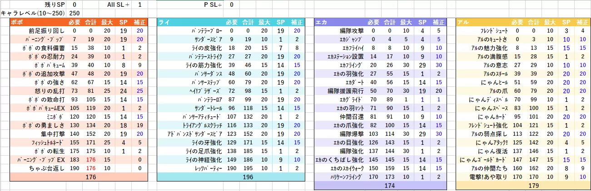Select the ライの皮強化 skill cell

pyautogui.click(x=191, y=48)
